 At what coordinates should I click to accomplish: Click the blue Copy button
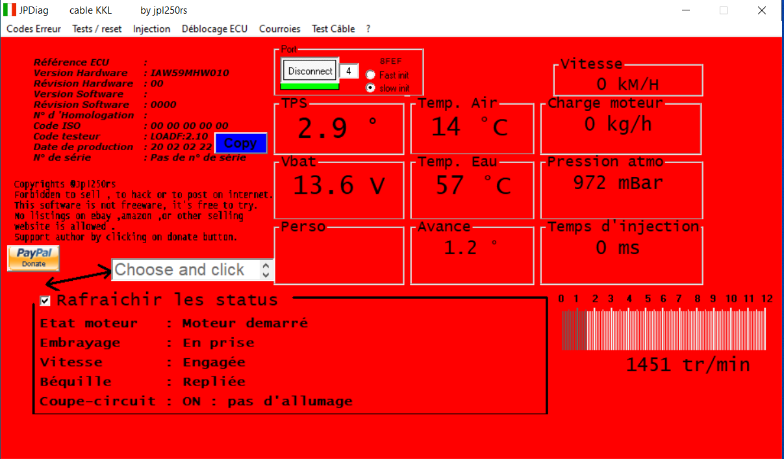(240, 143)
